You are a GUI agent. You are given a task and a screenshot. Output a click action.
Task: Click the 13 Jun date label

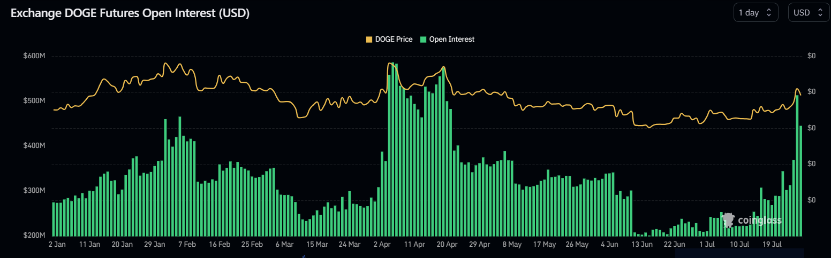(x=642, y=244)
